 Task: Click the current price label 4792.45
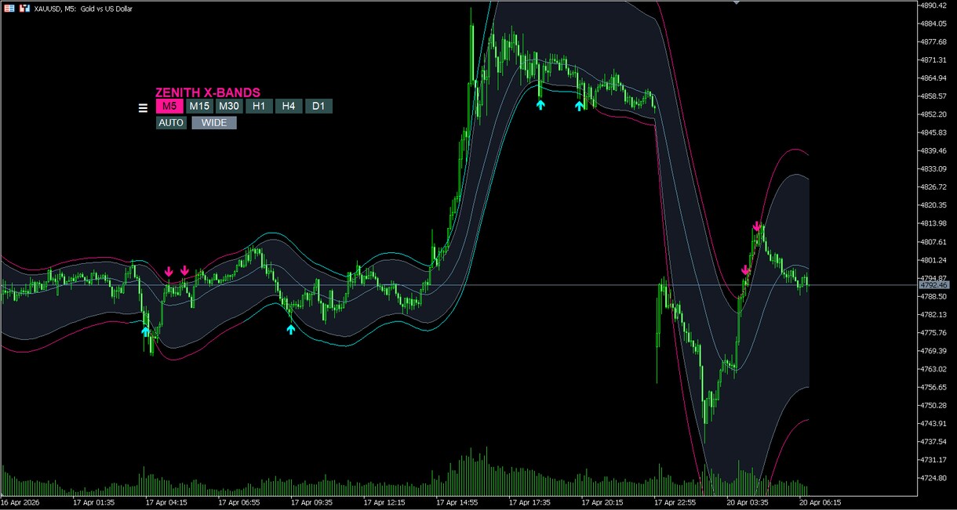tap(933, 285)
